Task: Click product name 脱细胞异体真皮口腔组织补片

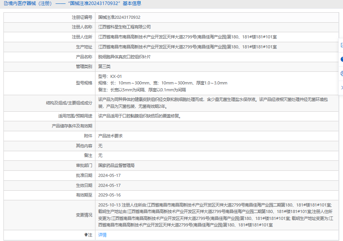Action: tap(125, 57)
